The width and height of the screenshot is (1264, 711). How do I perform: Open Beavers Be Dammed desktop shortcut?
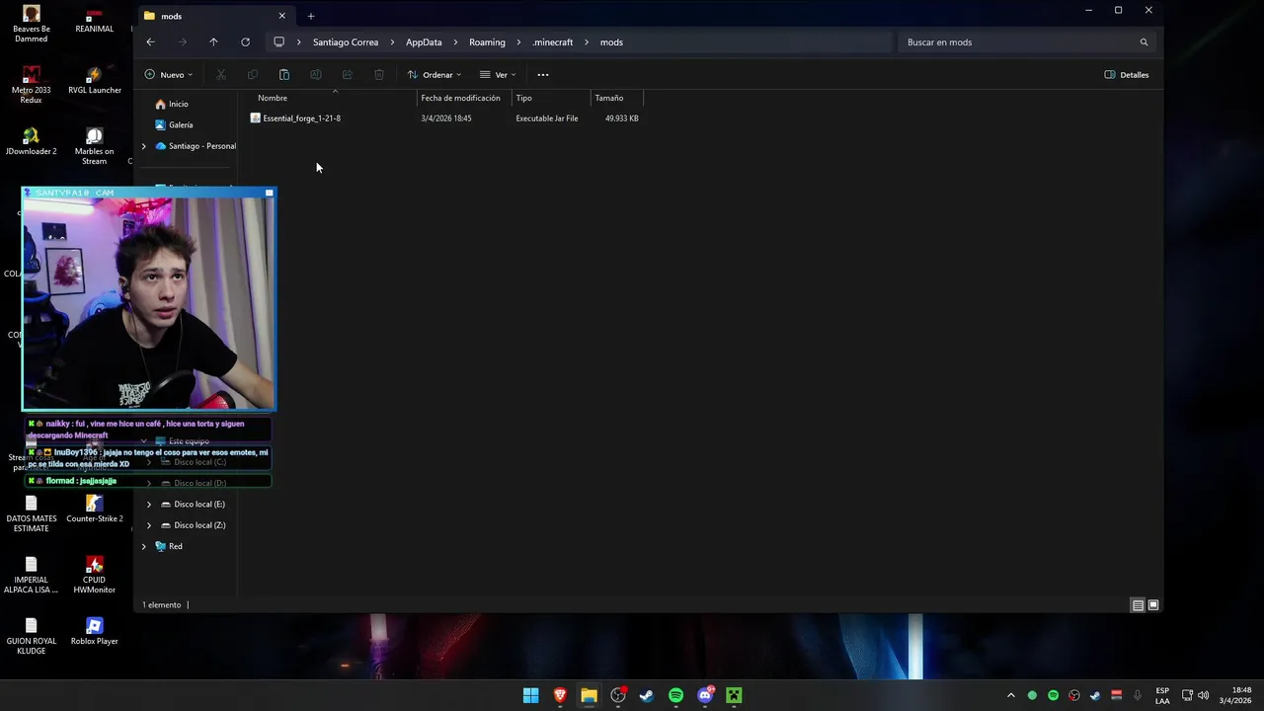(x=31, y=24)
